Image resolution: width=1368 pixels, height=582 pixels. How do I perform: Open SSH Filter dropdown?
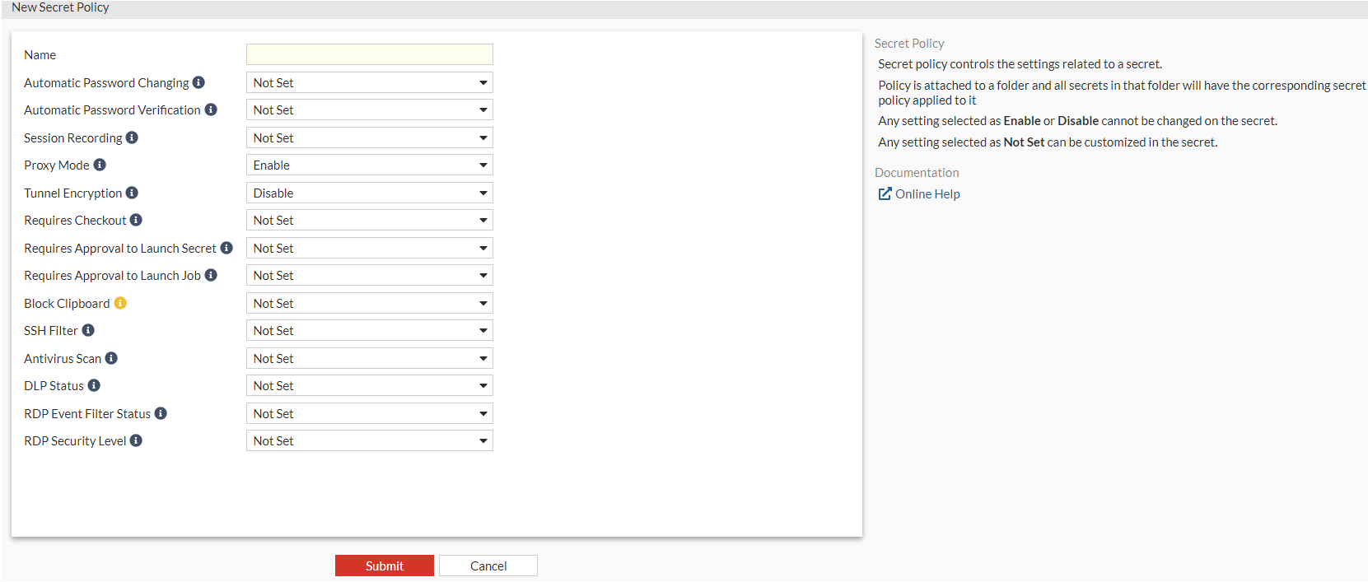click(370, 330)
